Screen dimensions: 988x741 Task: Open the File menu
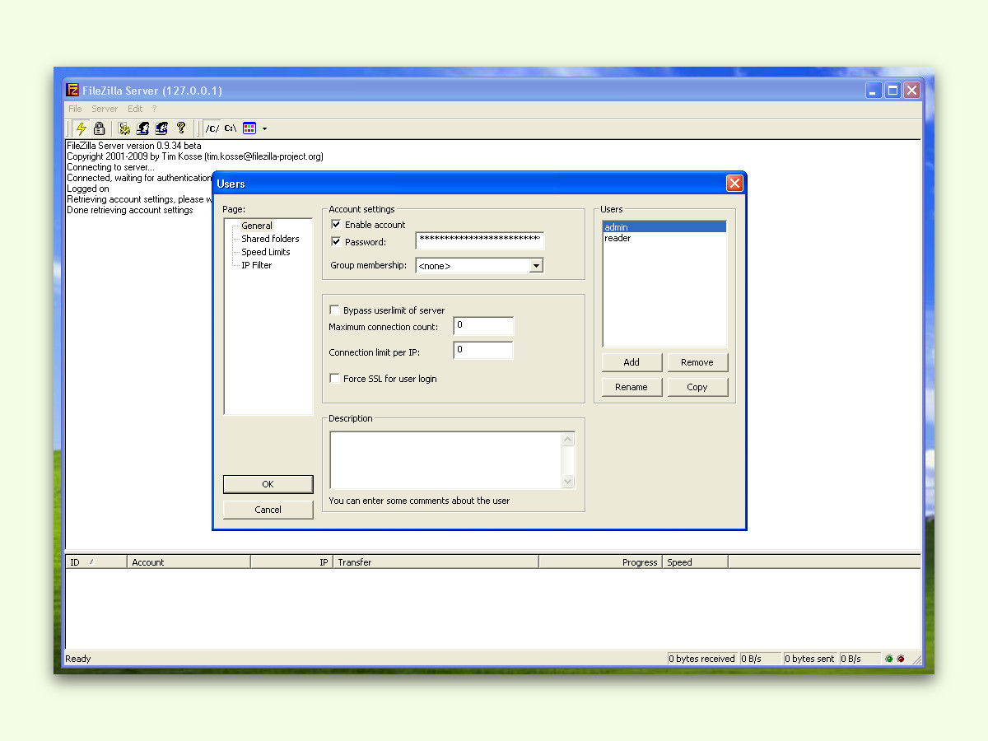(75, 109)
